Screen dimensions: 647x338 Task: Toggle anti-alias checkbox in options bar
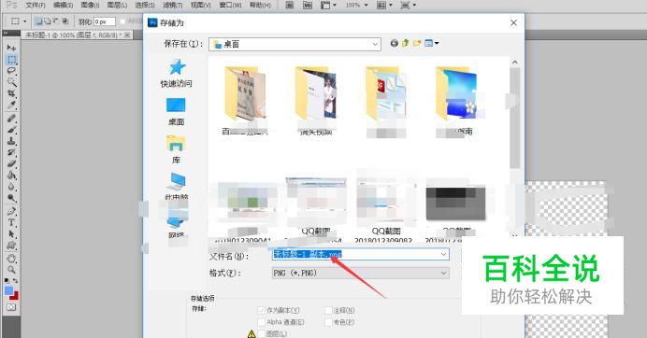coord(122,21)
